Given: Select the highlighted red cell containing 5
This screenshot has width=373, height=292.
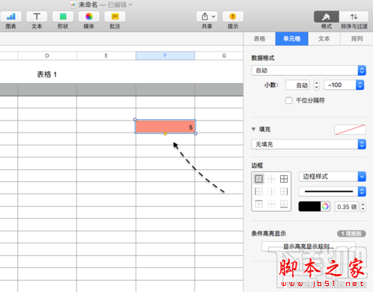Looking at the screenshot, I should click(x=166, y=127).
